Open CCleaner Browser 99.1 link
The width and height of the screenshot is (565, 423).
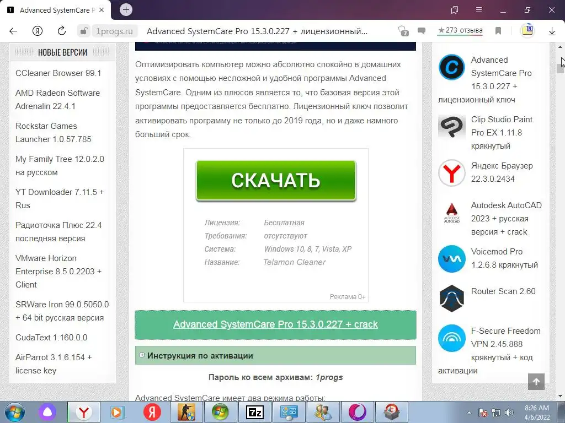pyautogui.click(x=58, y=73)
